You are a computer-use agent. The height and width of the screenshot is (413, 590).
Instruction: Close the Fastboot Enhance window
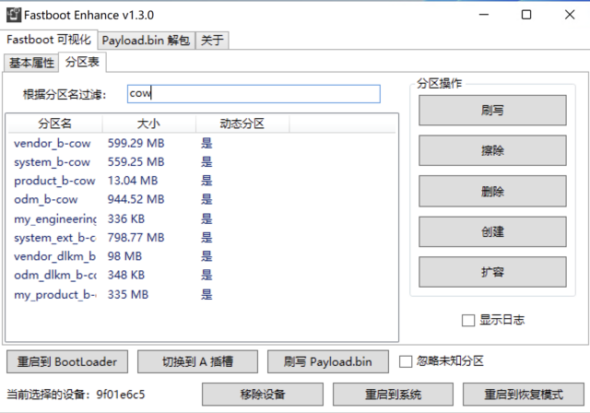(570, 15)
